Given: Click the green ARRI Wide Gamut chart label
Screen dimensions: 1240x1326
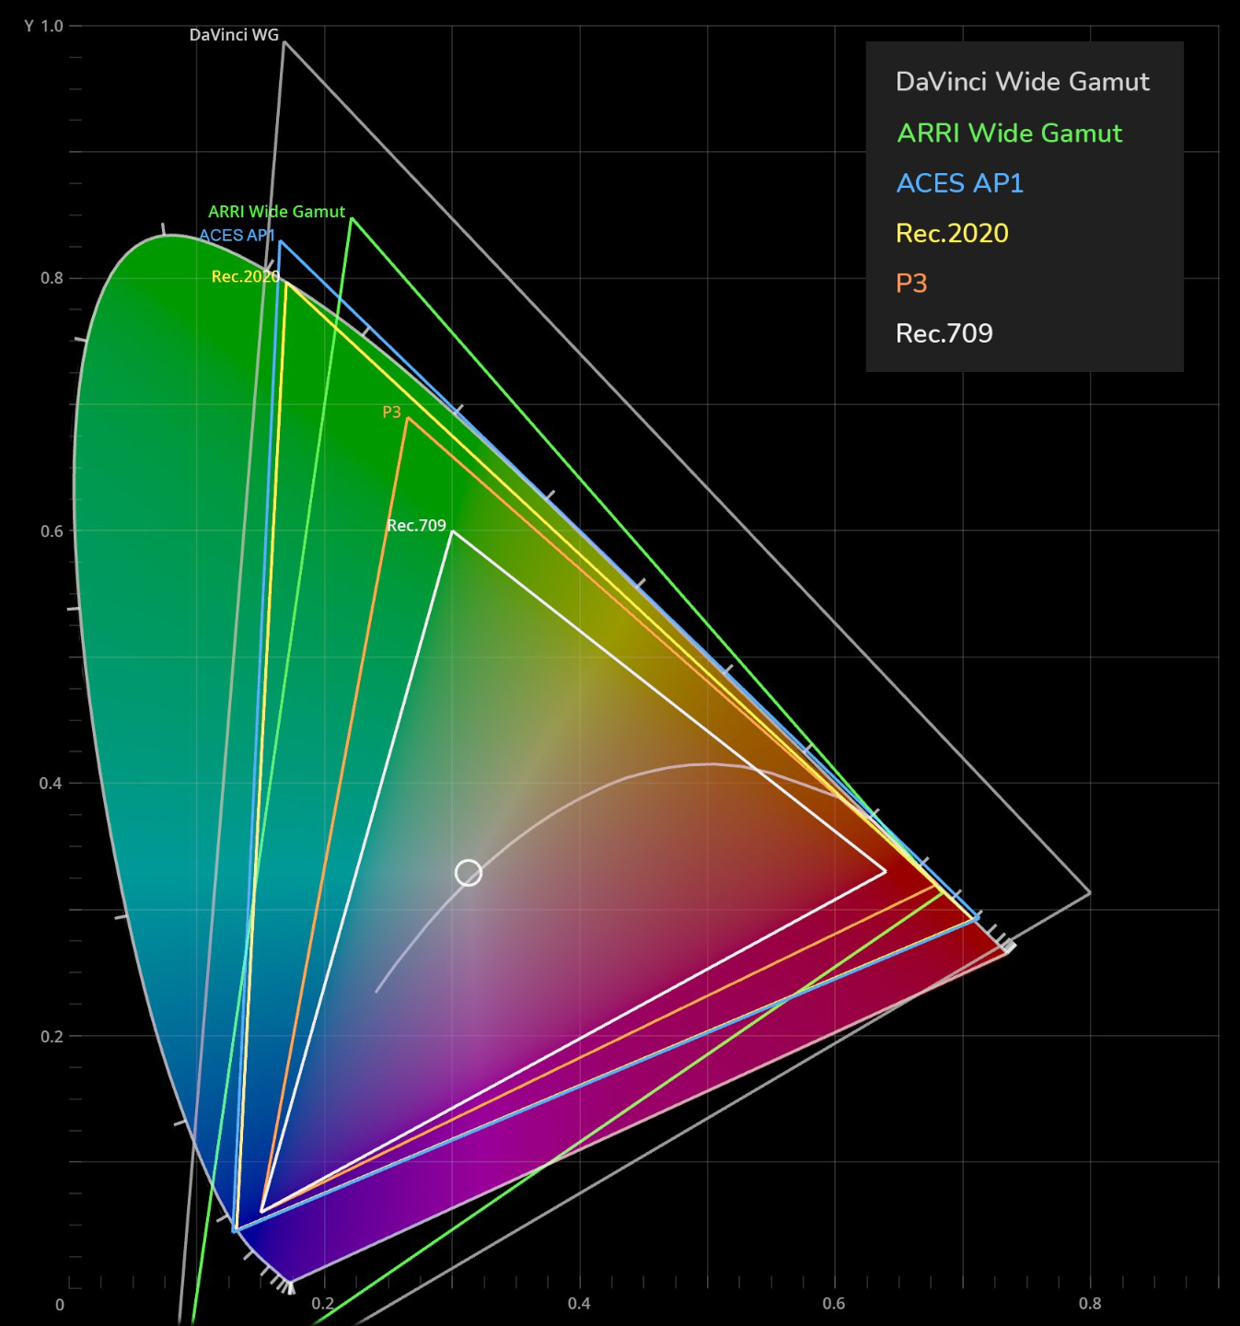Looking at the screenshot, I should (276, 212).
